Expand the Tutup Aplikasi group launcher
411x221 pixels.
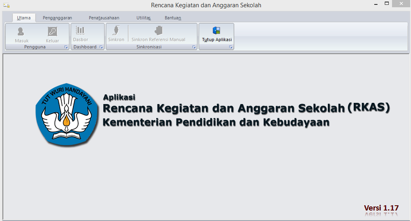(x=231, y=47)
